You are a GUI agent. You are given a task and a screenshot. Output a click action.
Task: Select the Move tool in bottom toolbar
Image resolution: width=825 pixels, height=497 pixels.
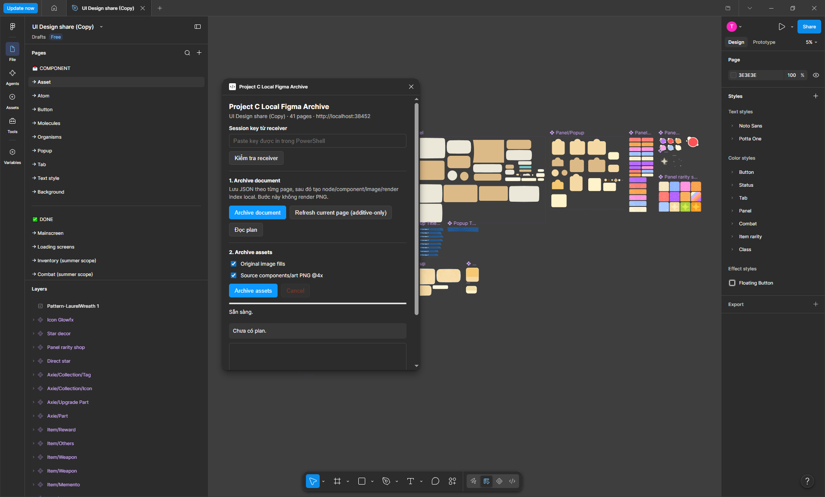pos(313,481)
